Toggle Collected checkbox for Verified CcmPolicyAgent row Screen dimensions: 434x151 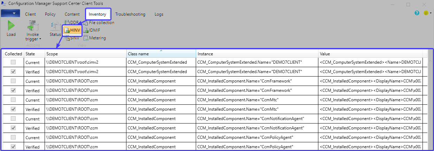(13, 147)
